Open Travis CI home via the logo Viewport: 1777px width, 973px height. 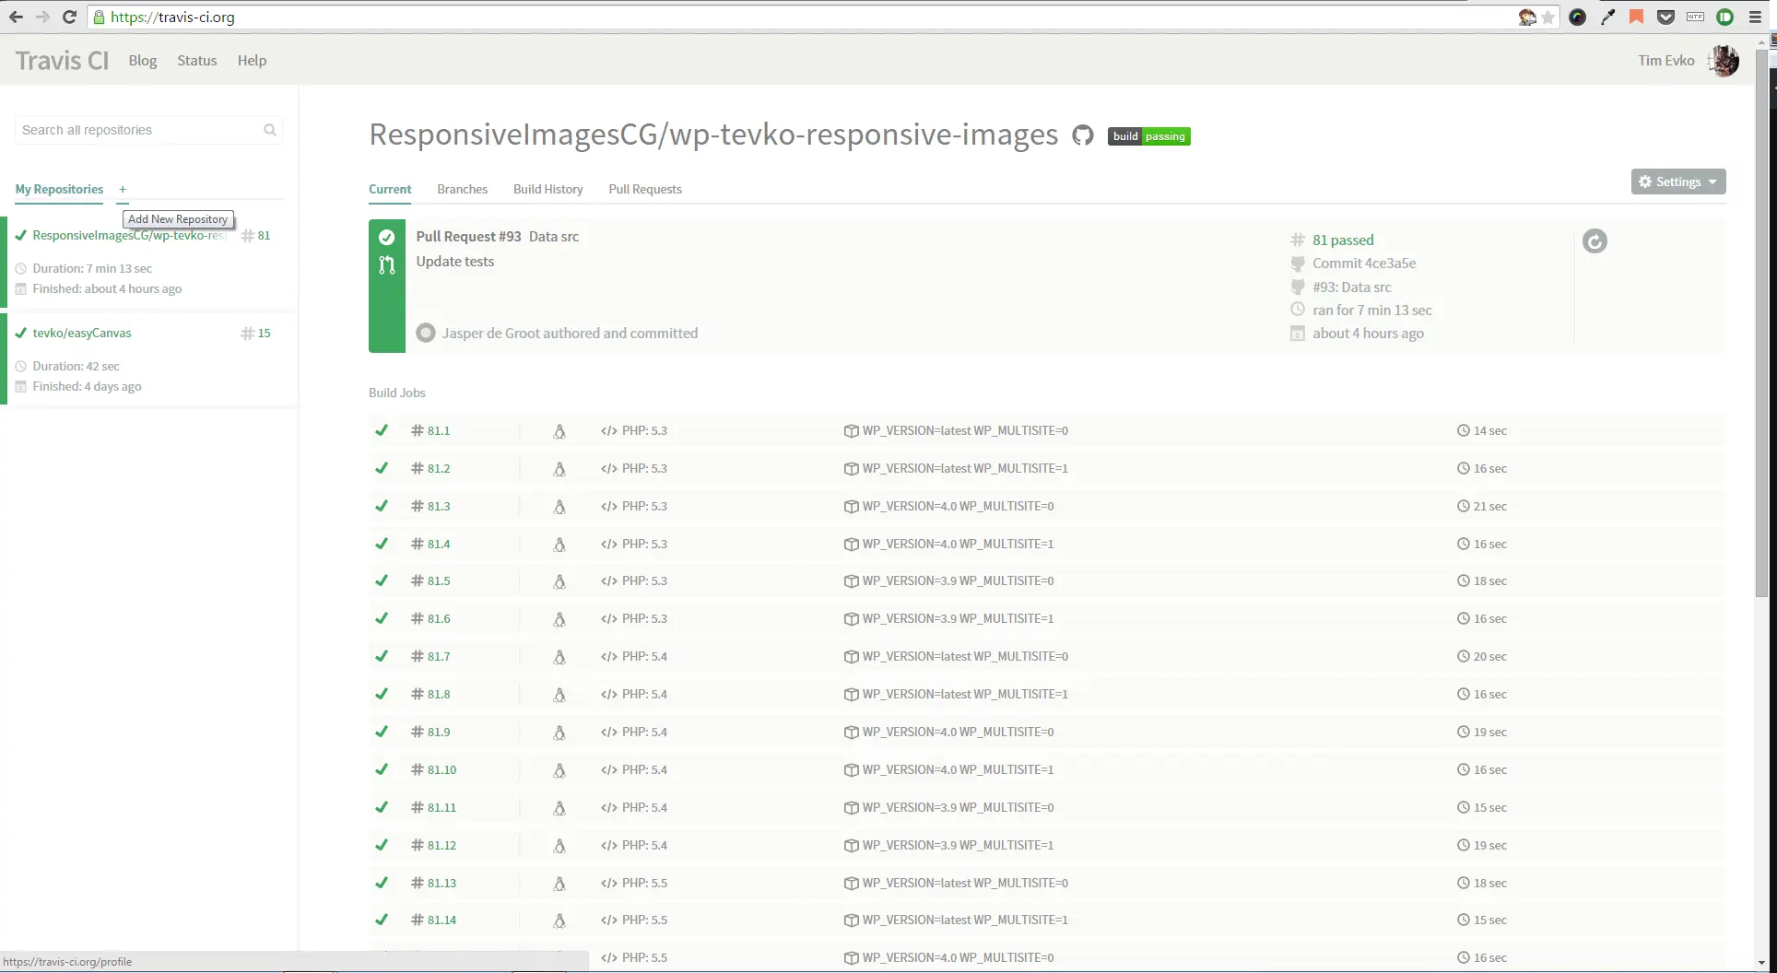coord(61,60)
